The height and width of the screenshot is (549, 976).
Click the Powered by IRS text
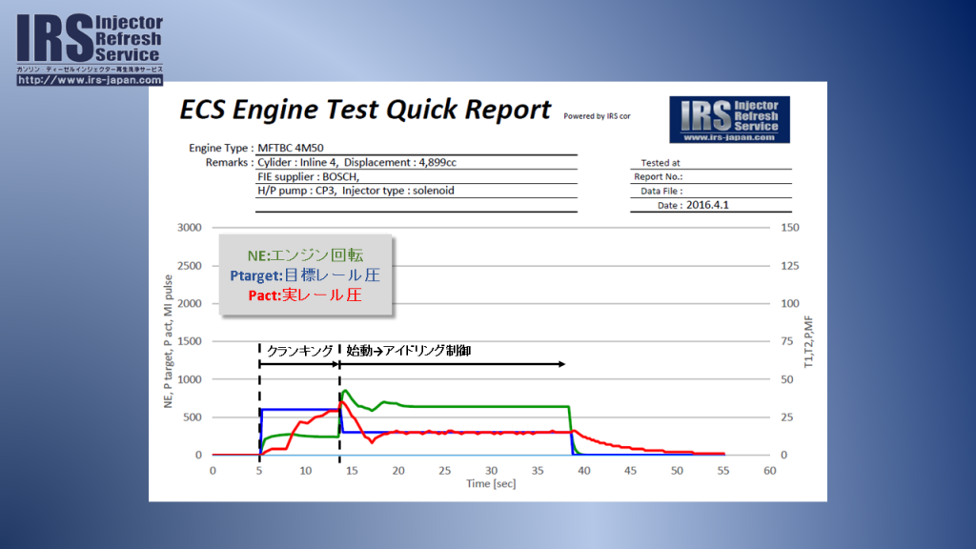[597, 116]
